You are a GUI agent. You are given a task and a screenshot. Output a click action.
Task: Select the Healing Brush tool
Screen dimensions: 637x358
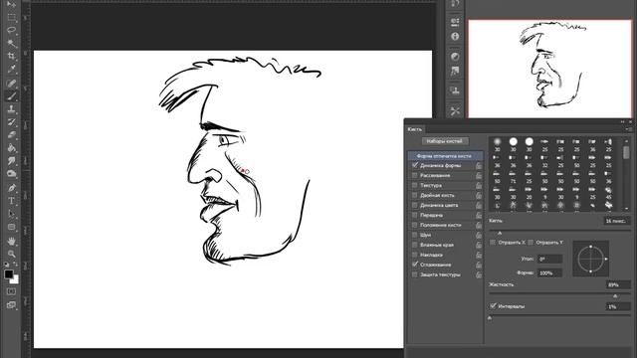(11, 84)
